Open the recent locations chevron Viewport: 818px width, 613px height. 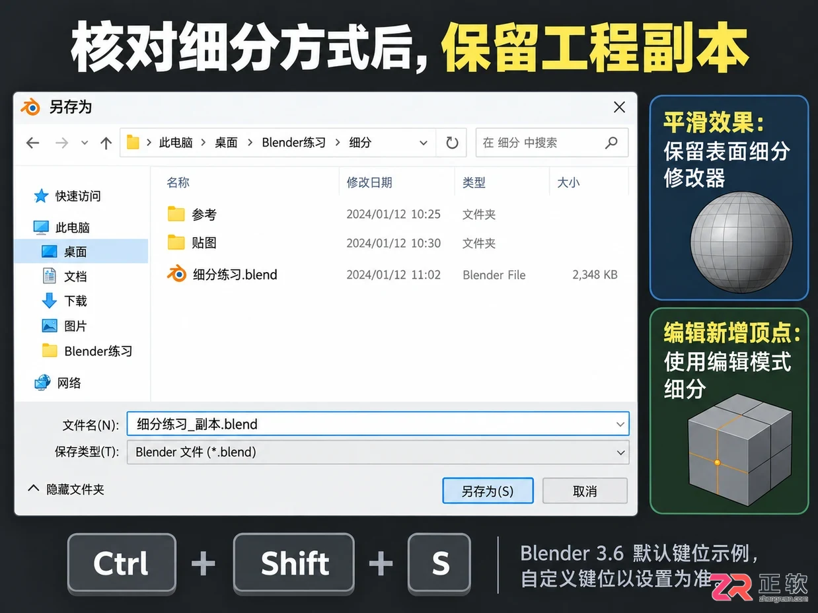[x=85, y=143]
